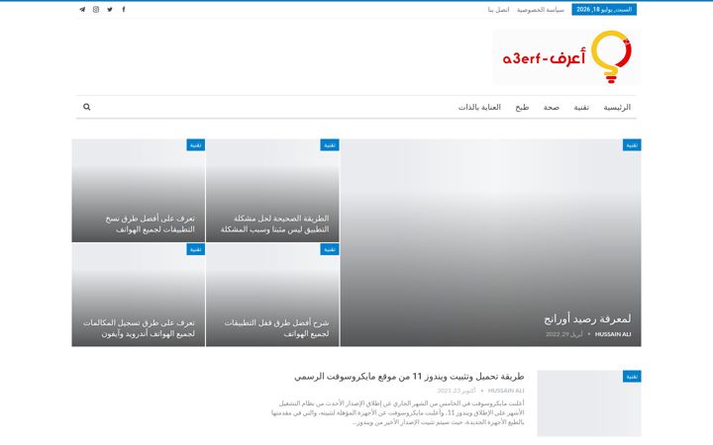
Task: Click HUSSAIN ALI author under ويندوز 11 article
Action: point(506,391)
